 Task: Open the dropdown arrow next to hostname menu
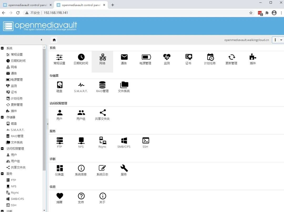coord(281,40)
